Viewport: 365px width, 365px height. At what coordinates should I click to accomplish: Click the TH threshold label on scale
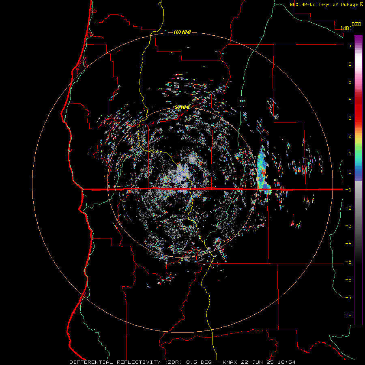click(348, 316)
